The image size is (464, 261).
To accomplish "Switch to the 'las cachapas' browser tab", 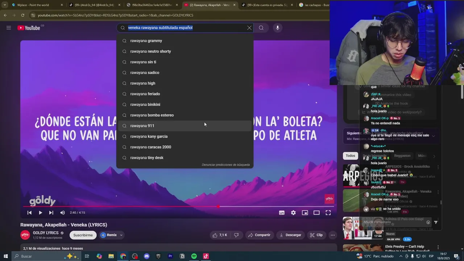I will pos(314,5).
